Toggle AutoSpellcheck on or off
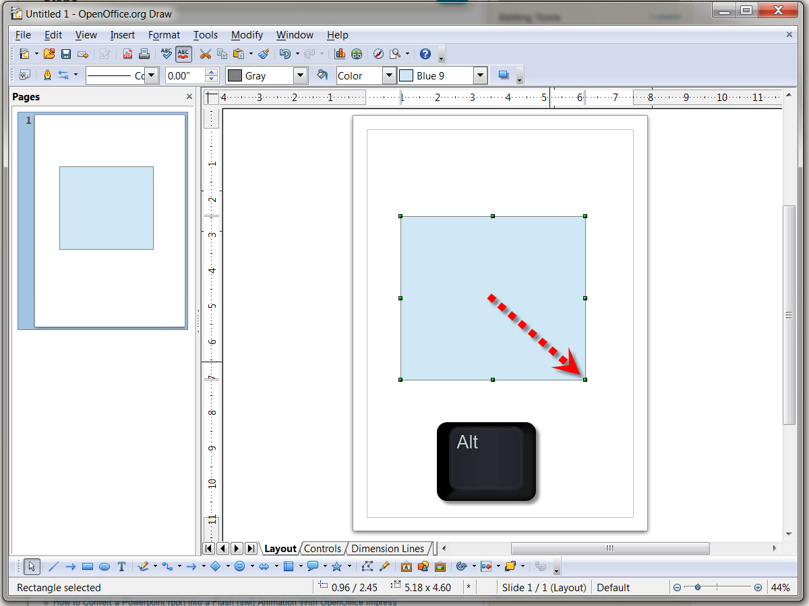This screenshot has width=809, height=606. pos(182,54)
